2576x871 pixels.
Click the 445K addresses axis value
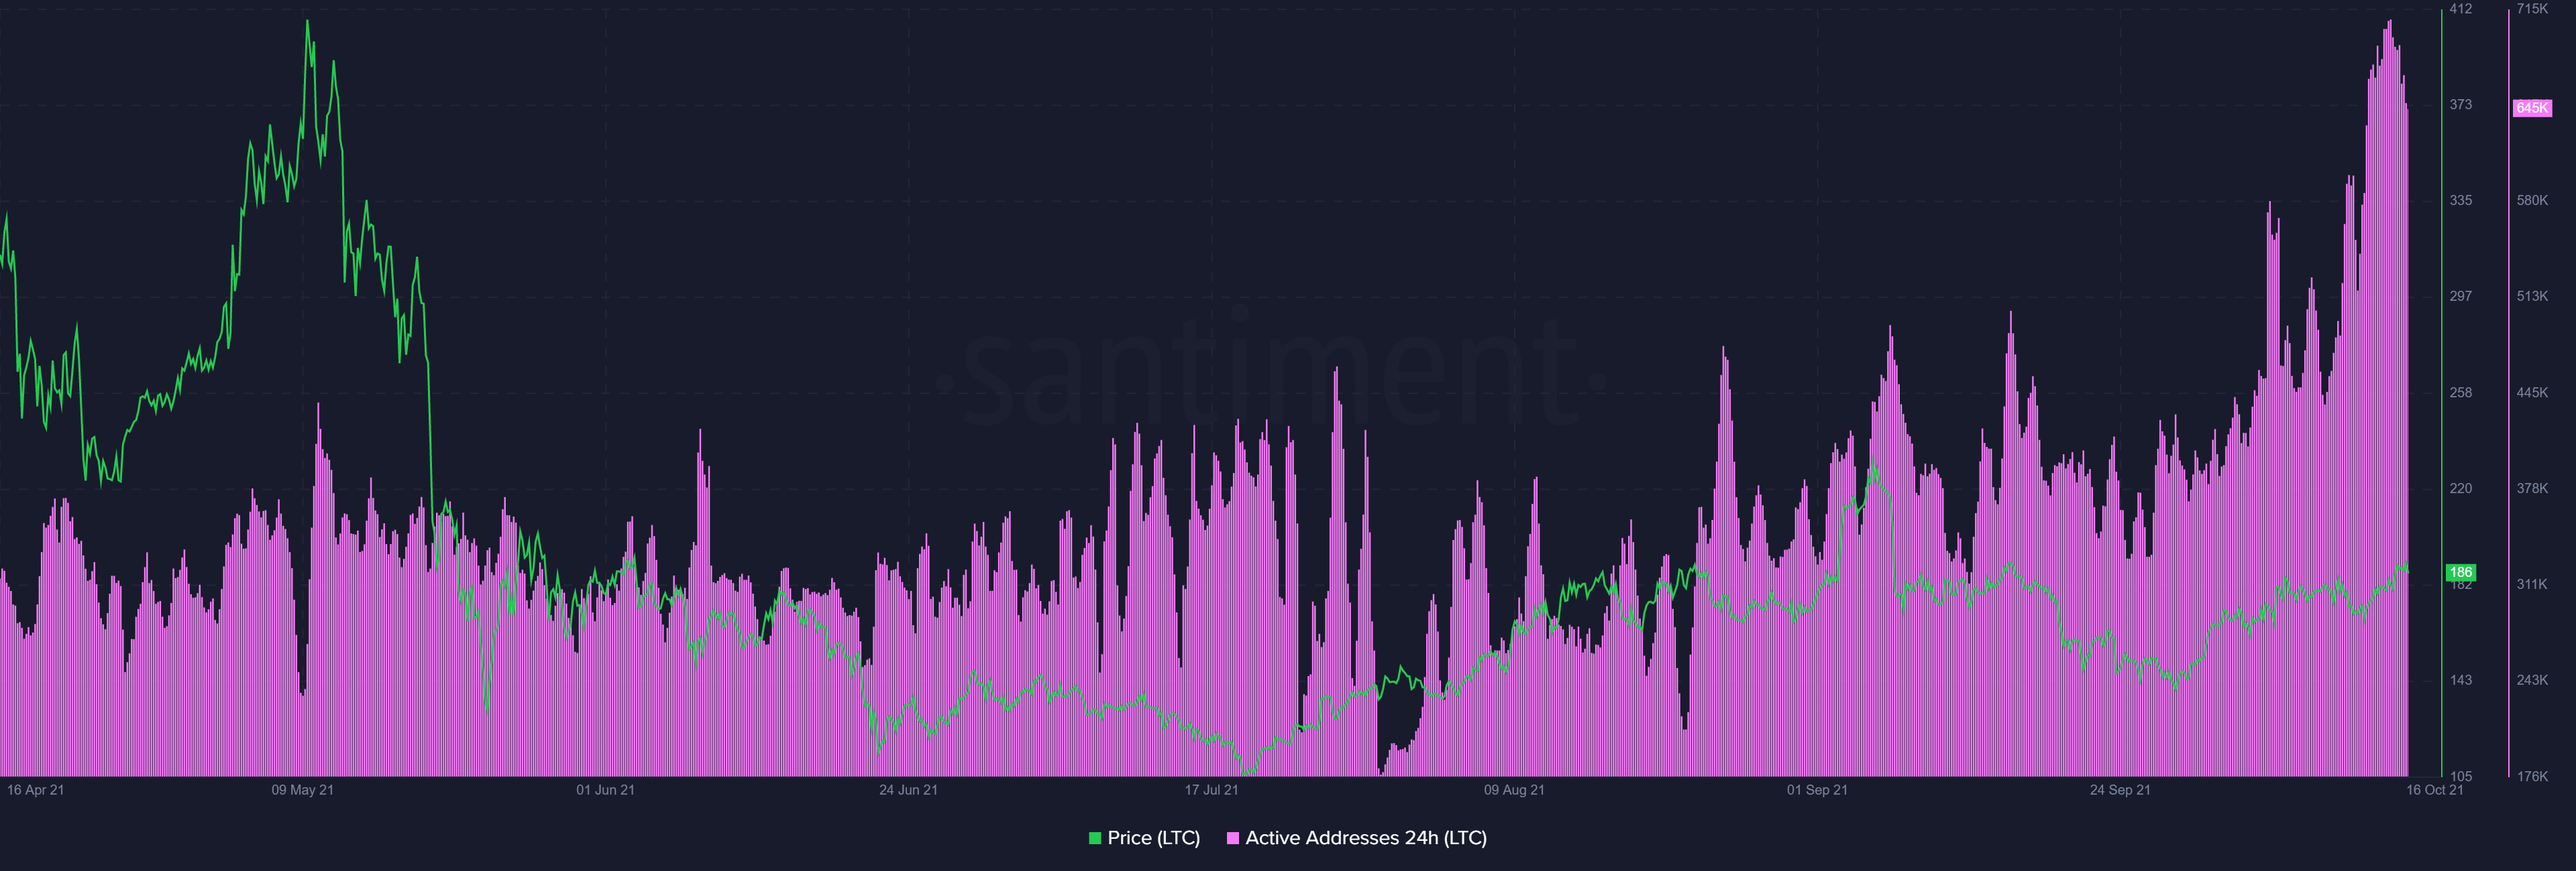click(x=2532, y=393)
